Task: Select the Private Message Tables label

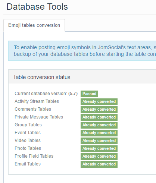Action: [39, 117]
